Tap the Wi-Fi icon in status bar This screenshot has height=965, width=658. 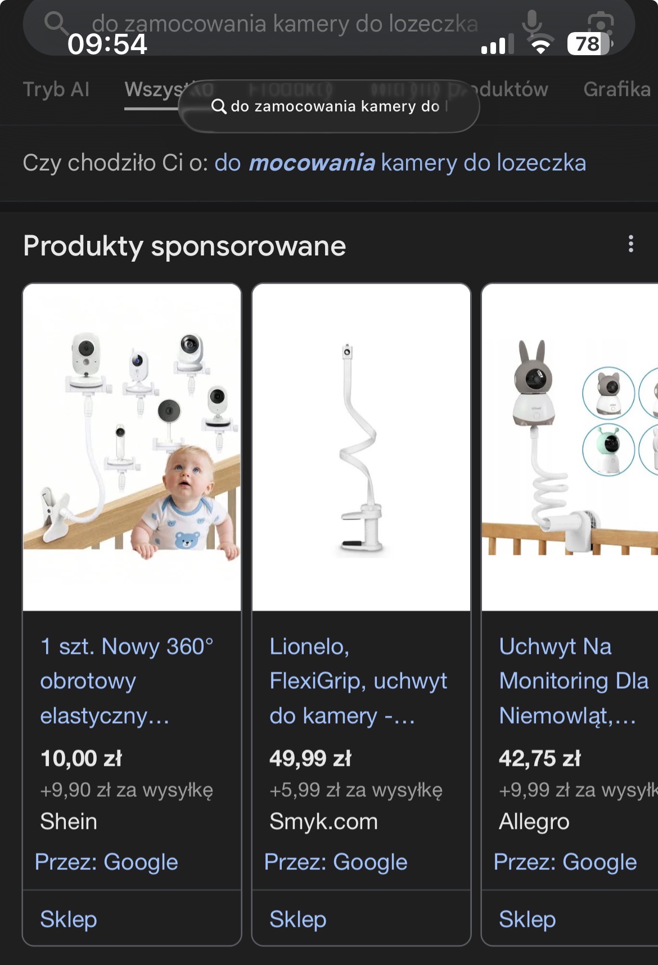[x=540, y=45]
